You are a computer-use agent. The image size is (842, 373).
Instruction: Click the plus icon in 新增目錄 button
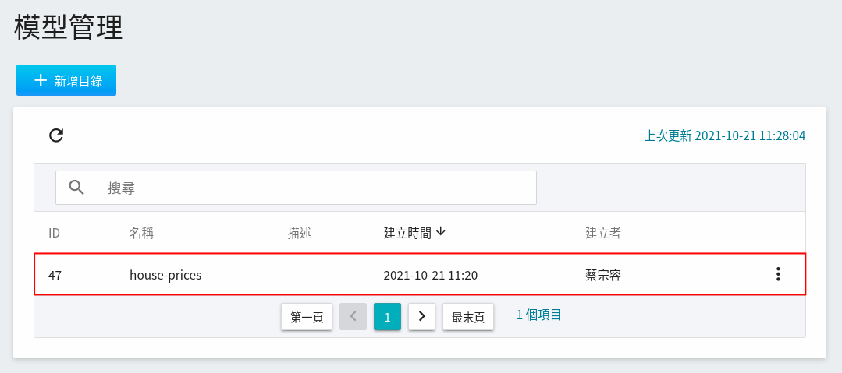coord(41,80)
